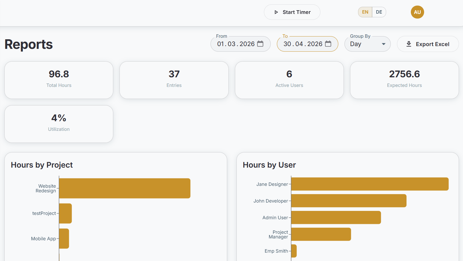Select the Total Hours 96.8 card
Image resolution: width=463 pixels, height=261 pixels.
(x=59, y=80)
